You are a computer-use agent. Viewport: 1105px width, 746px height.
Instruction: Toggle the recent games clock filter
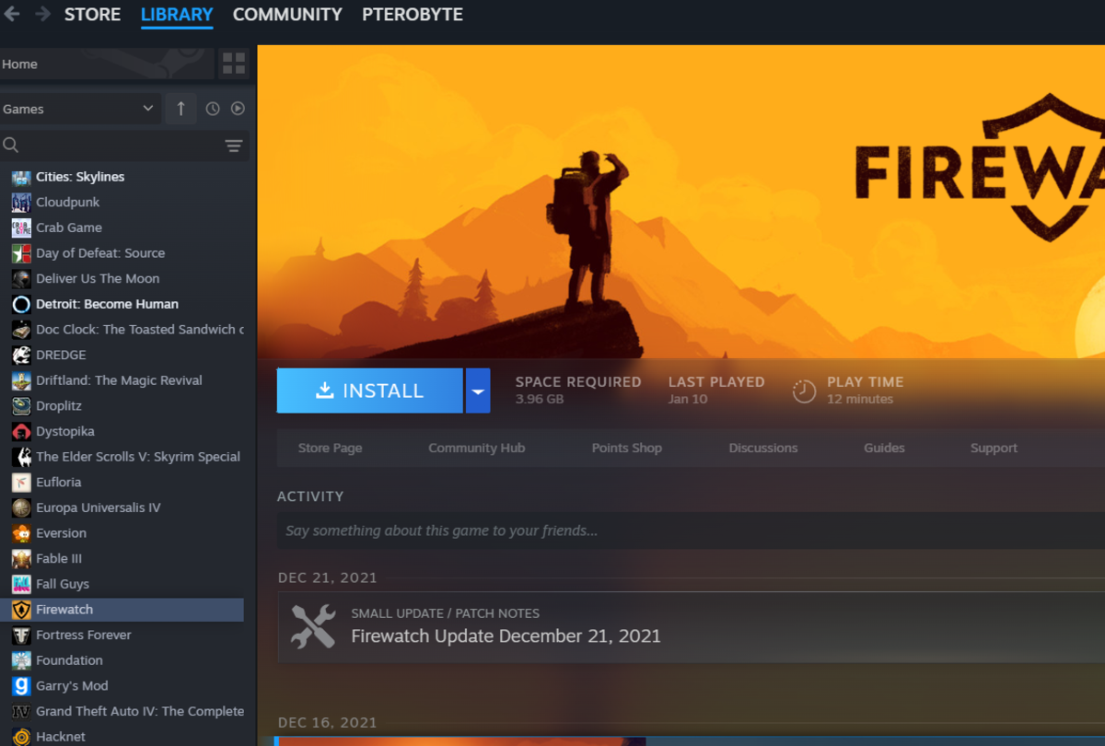click(x=212, y=108)
